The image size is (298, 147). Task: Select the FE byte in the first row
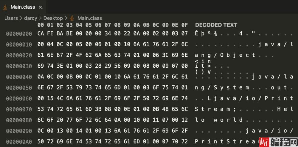[50, 34]
